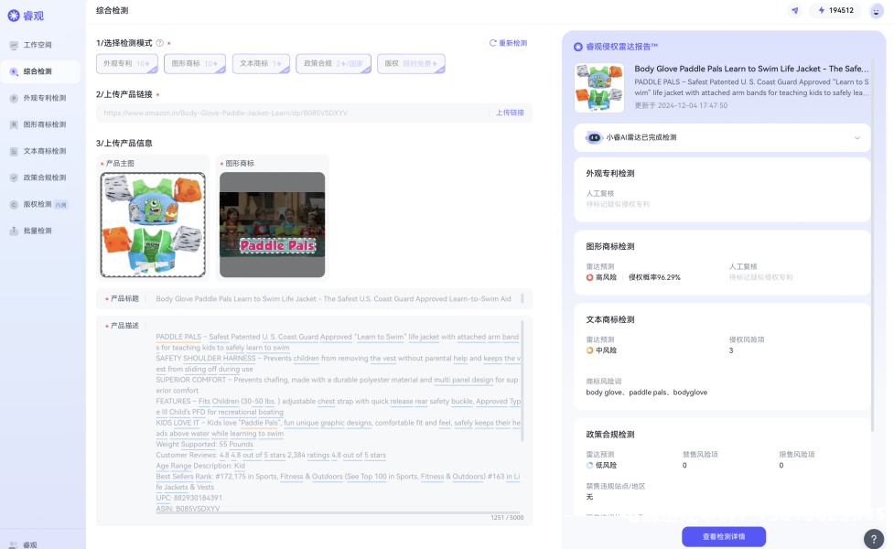The height and width of the screenshot is (549, 894).
Task: Click the 图形商标检测 report section heading
Action: pyautogui.click(x=610, y=246)
